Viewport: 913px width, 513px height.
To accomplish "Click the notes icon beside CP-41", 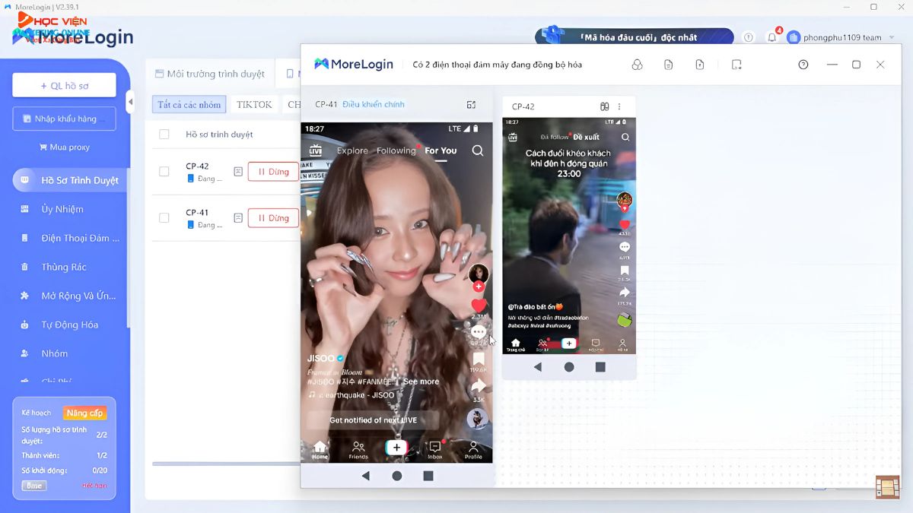I will pyautogui.click(x=238, y=218).
